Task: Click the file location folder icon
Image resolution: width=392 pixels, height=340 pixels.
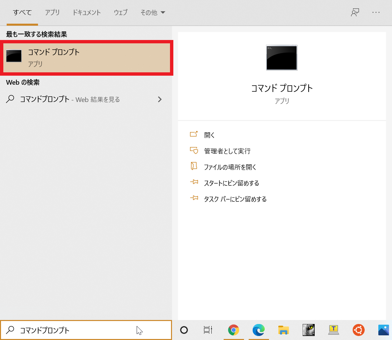Action: 194,166
